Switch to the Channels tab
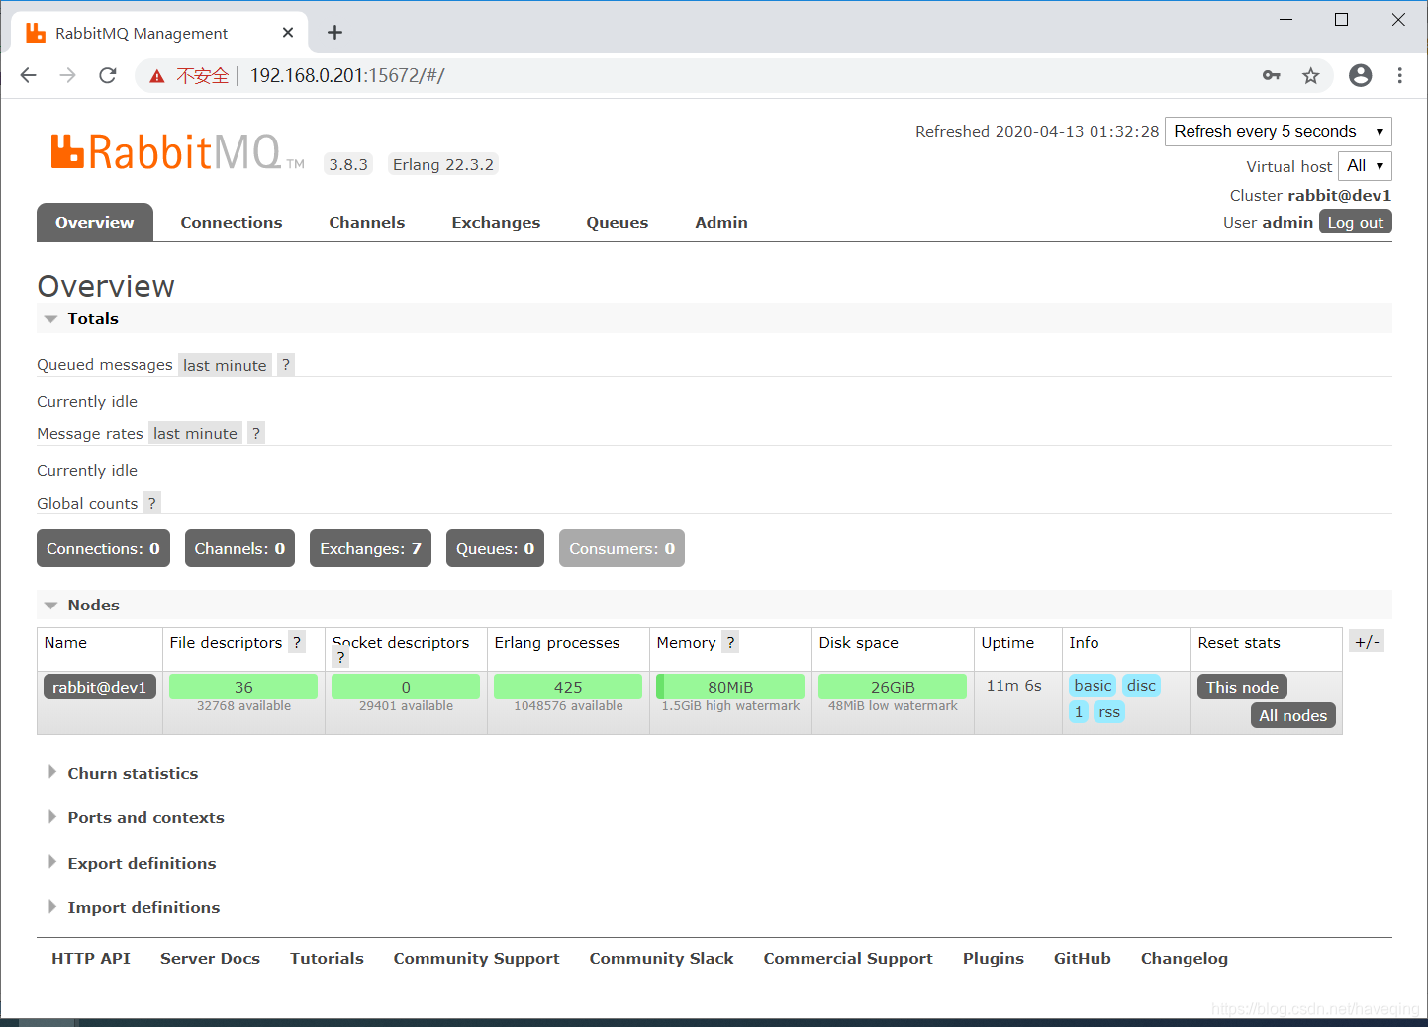The height and width of the screenshot is (1027, 1428). tap(367, 222)
